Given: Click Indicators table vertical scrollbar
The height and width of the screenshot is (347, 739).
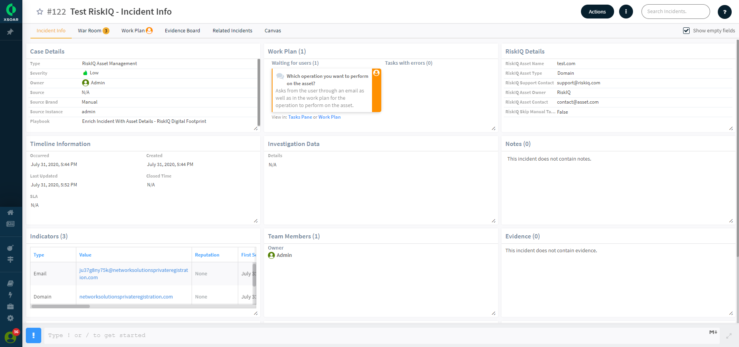Looking at the screenshot, I should (x=254, y=275).
